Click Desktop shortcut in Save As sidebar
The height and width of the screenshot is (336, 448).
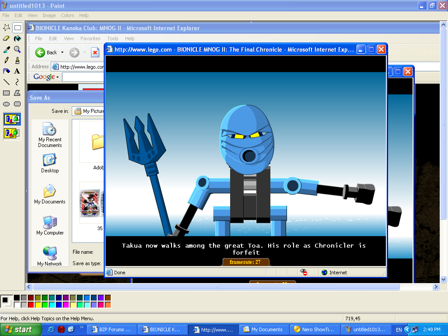(x=50, y=164)
